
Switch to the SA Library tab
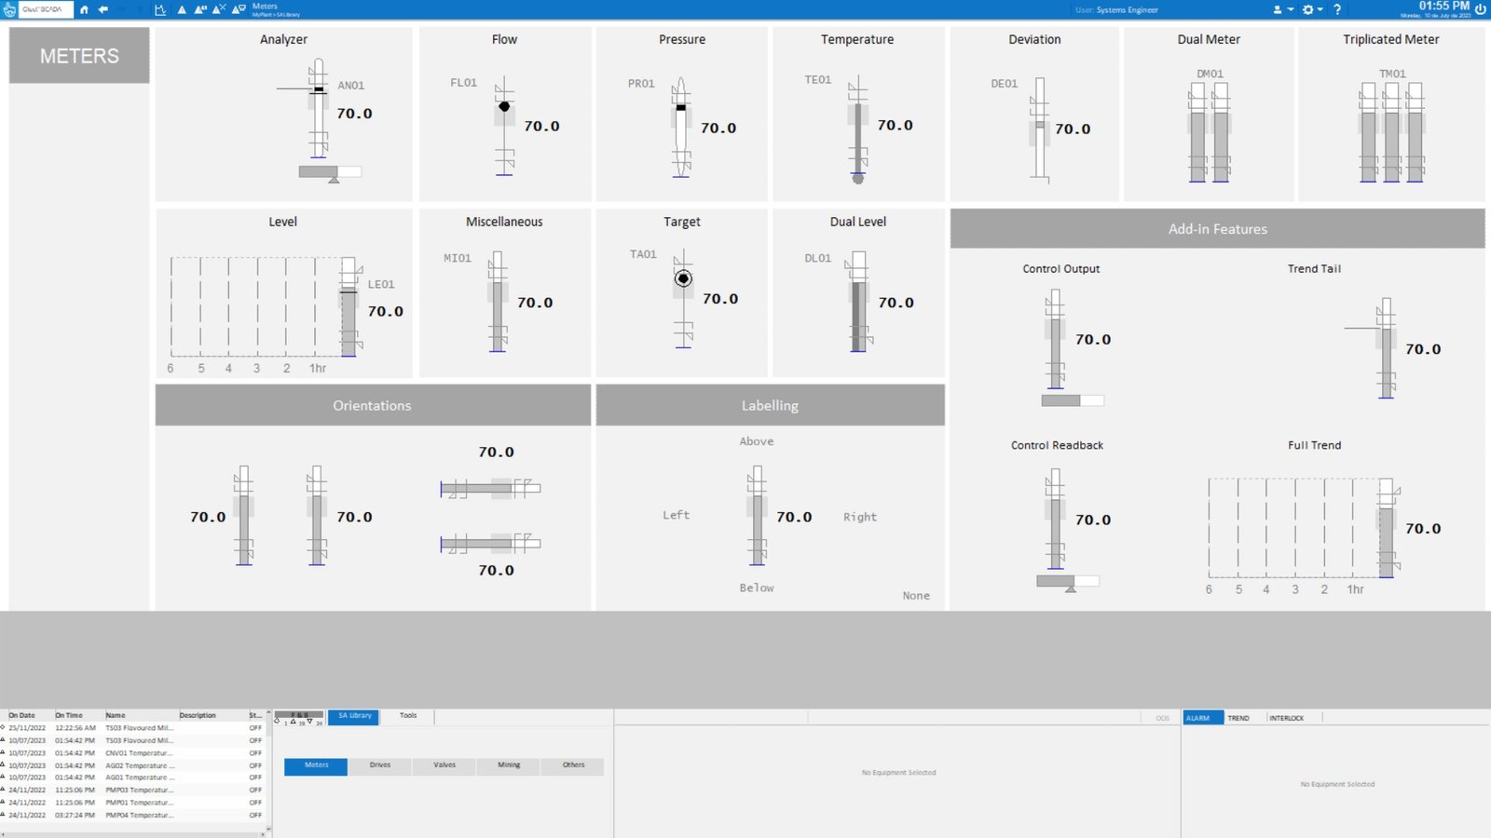point(354,717)
